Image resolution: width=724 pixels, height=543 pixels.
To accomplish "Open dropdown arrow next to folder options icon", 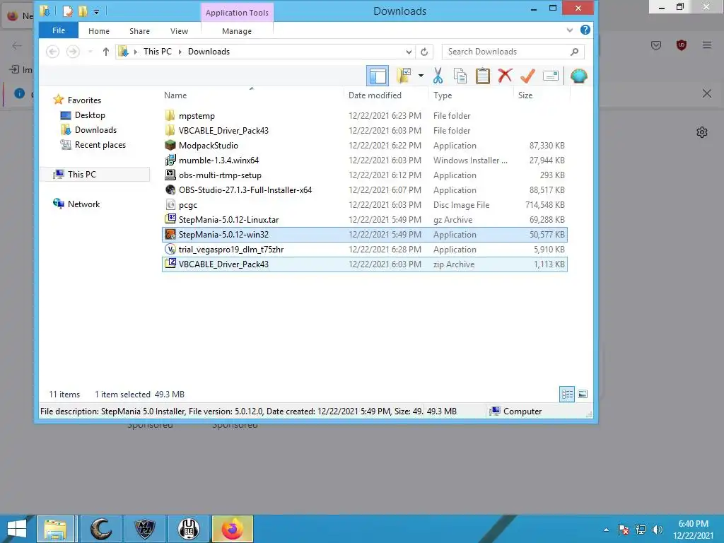I will click(421, 76).
